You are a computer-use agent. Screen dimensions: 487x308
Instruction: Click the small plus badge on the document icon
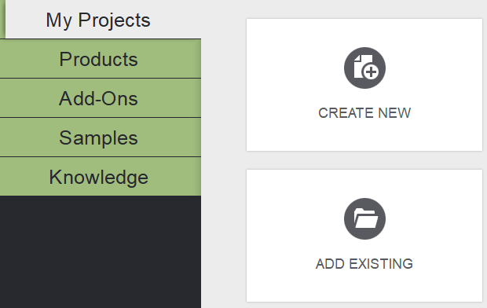click(x=371, y=72)
